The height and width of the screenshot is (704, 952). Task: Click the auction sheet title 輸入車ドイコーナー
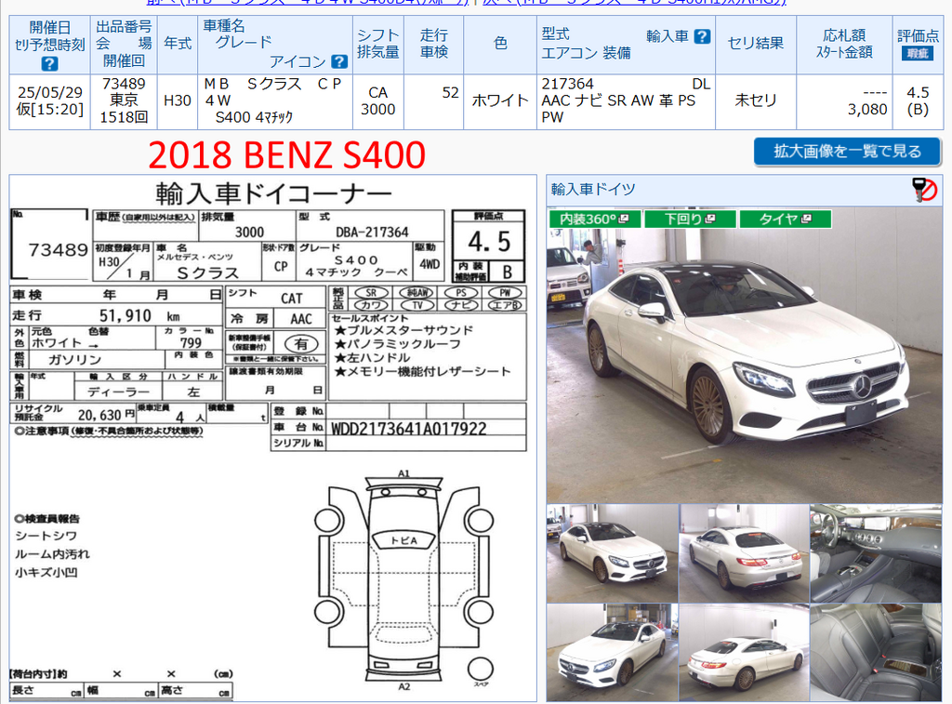274,193
